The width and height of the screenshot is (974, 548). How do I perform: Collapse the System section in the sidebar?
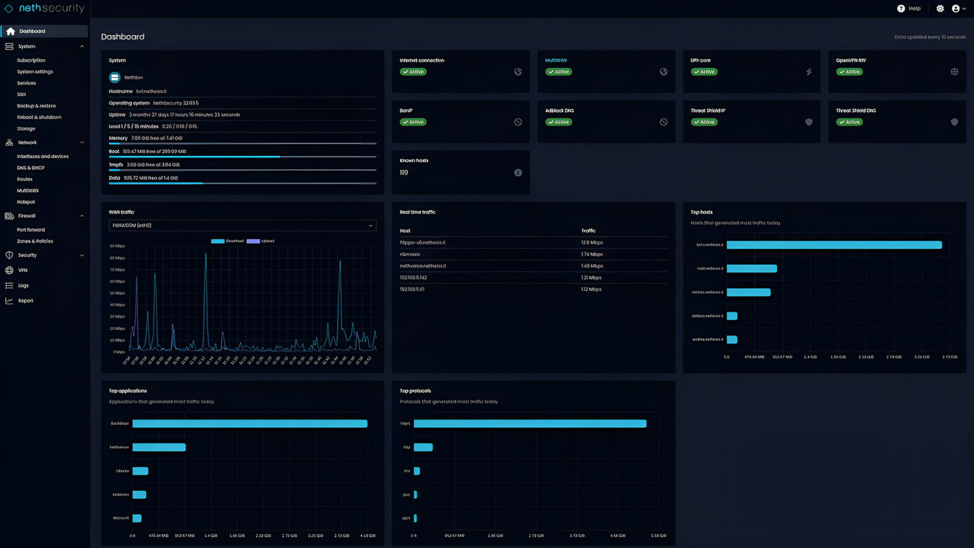[82, 46]
